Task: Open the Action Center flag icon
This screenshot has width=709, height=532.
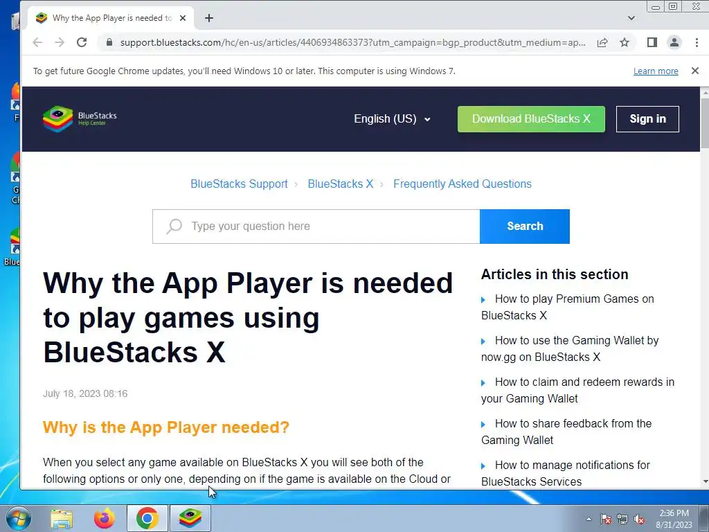Action: pos(606,520)
